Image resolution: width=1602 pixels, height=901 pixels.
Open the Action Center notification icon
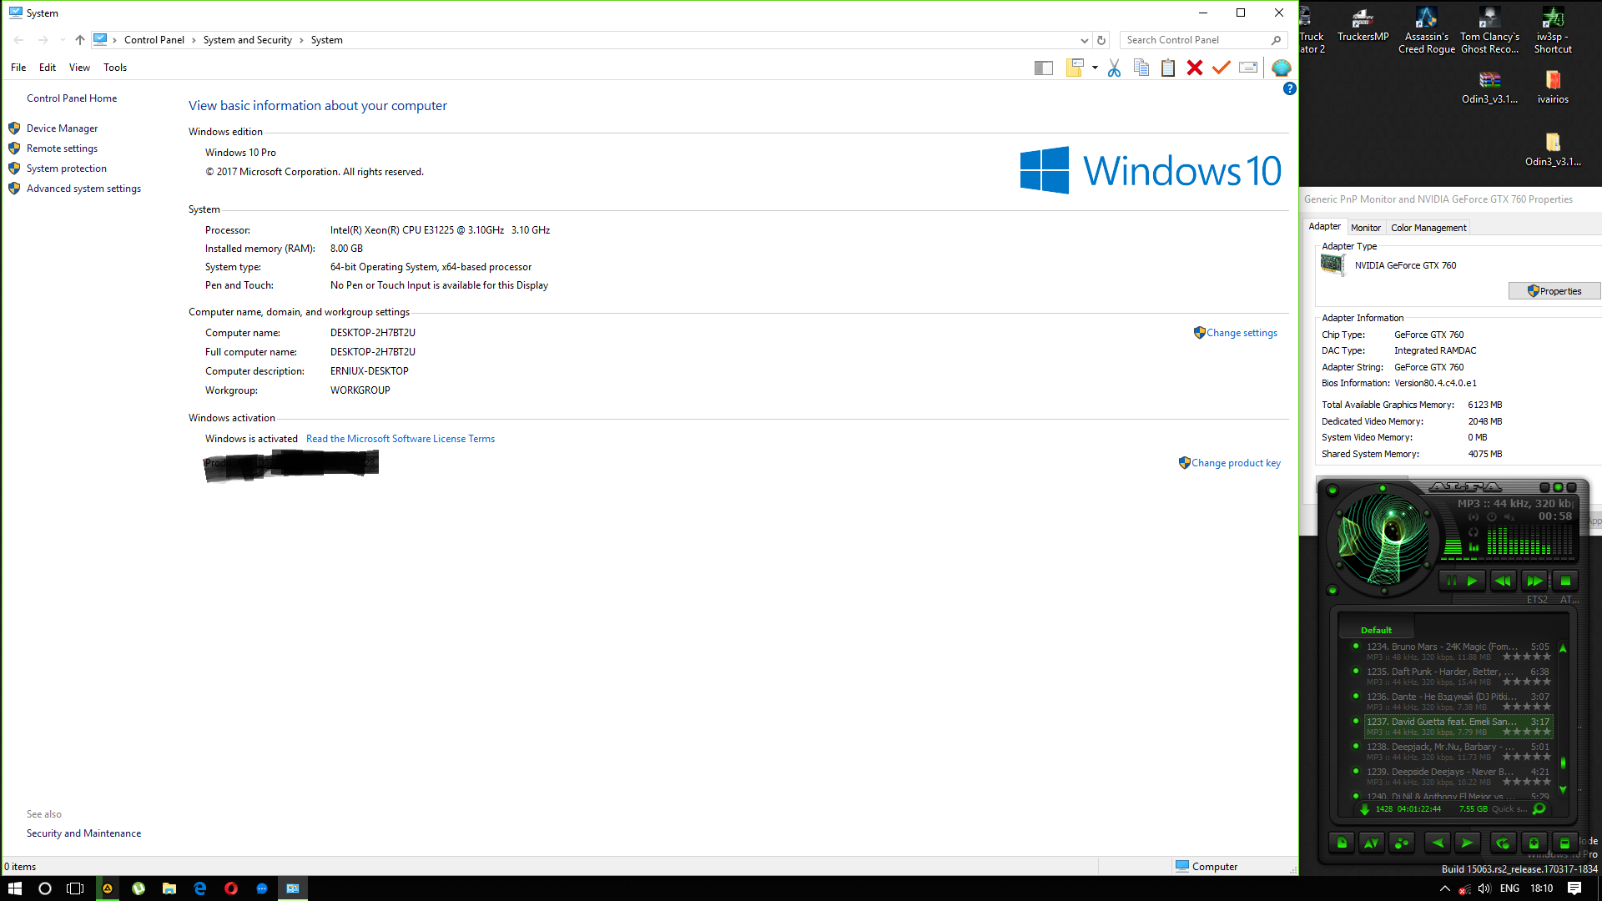tap(1574, 888)
